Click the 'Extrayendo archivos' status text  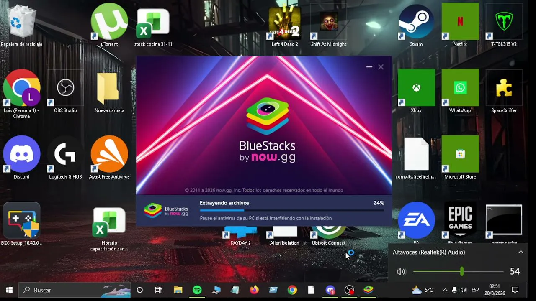coord(224,203)
